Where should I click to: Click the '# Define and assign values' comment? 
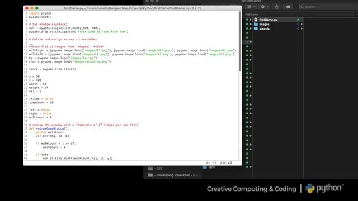click(63, 39)
